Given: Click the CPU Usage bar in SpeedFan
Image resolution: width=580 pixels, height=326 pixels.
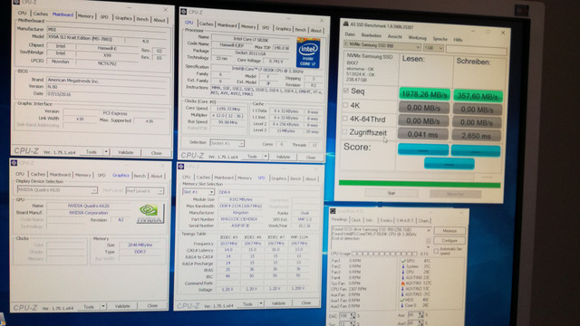Looking at the screenshot, I should coord(384,254).
